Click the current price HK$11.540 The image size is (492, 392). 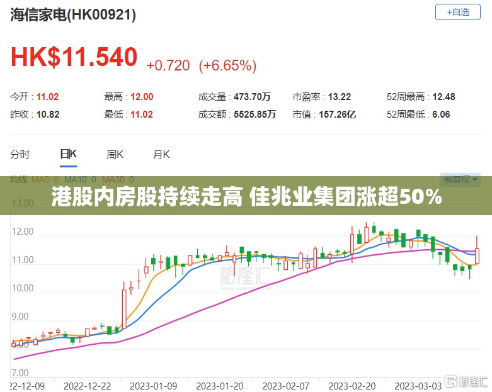(x=74, y=57)
